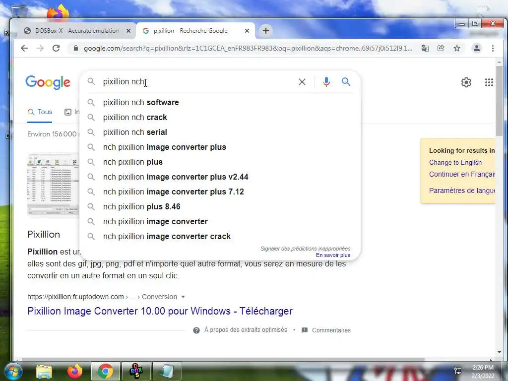Clear the search box text
The height and width of the screenshot is (381, 508).
302,82
